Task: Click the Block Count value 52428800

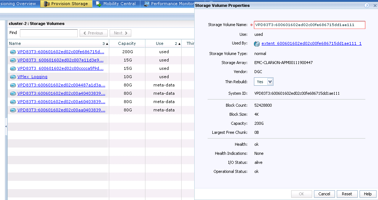Action: 263,105
